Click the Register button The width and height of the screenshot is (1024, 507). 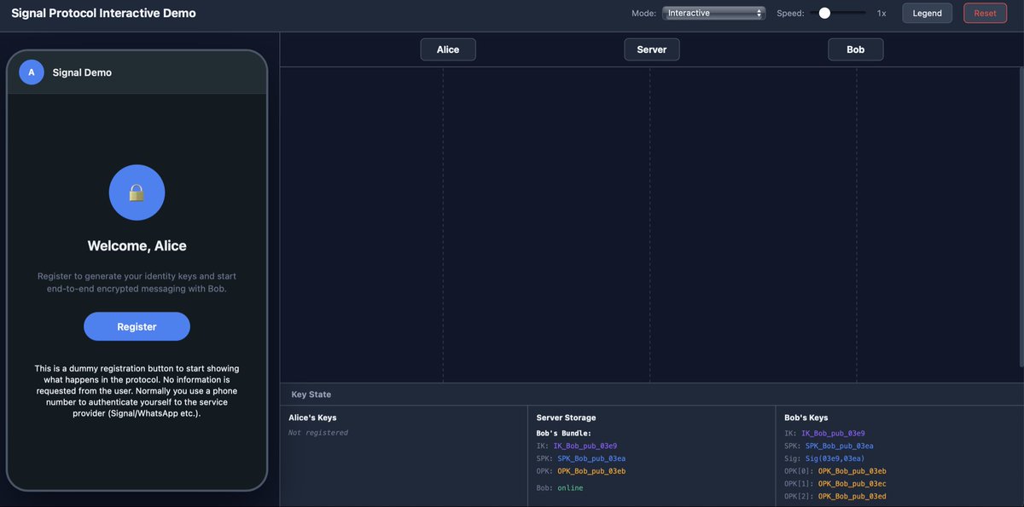tap(137, 326)
